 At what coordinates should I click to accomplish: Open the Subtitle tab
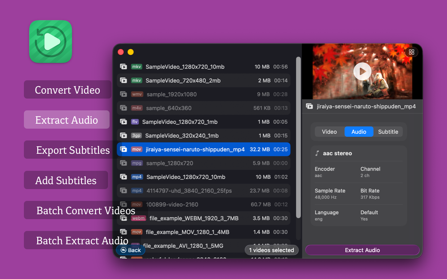[x=388, y=132]
